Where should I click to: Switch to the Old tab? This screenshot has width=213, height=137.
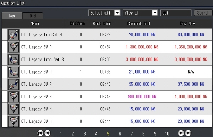point(33,16)
